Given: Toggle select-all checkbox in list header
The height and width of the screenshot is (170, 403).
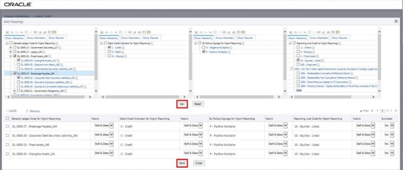Looking at the screenshot, I should [7, 119].
